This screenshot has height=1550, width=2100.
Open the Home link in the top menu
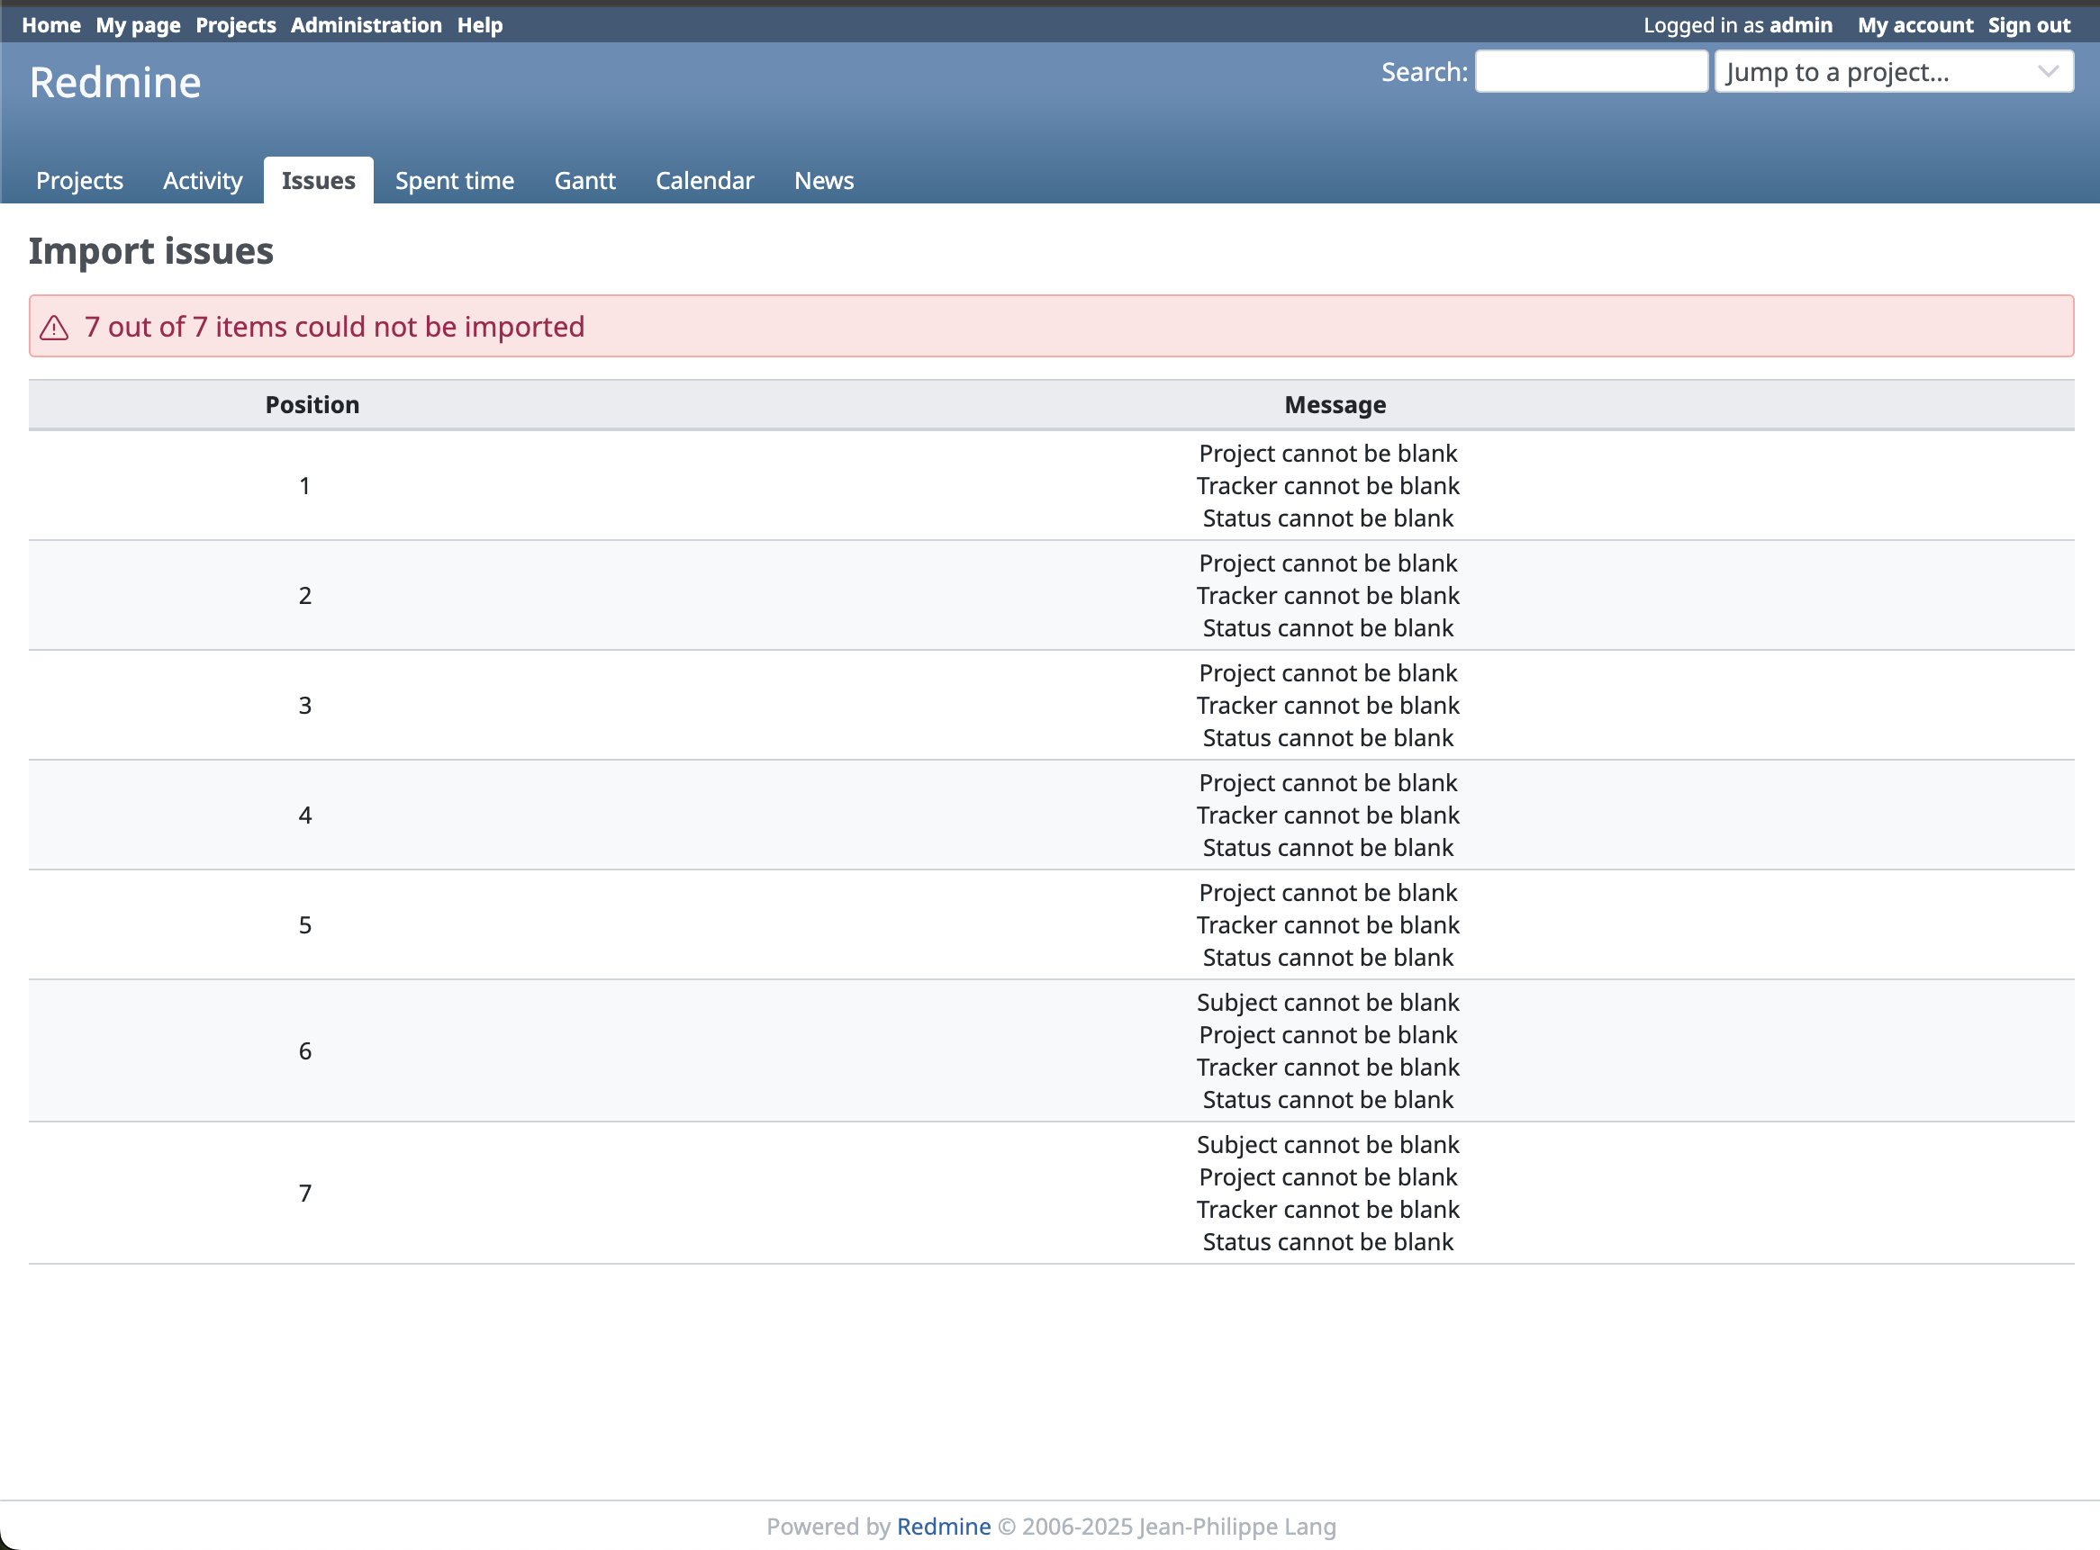(50, 25)
